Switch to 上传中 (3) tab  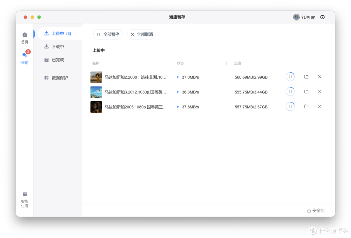60,34
